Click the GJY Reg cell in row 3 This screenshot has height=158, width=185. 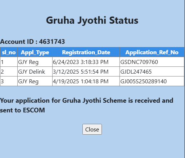(35, 81)
